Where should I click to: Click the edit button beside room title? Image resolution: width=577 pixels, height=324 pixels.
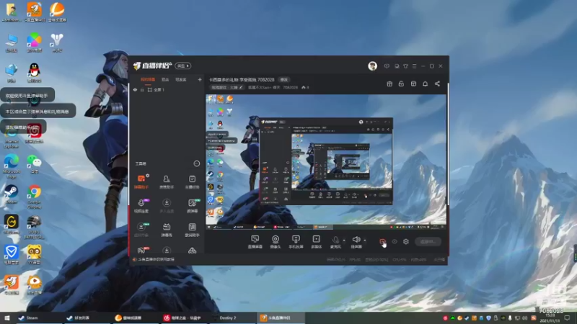tap(283, 79)
